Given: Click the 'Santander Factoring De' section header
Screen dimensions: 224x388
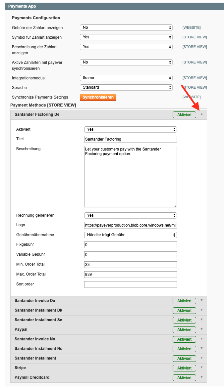Looking at the screenshot, I should pos(109,114).
